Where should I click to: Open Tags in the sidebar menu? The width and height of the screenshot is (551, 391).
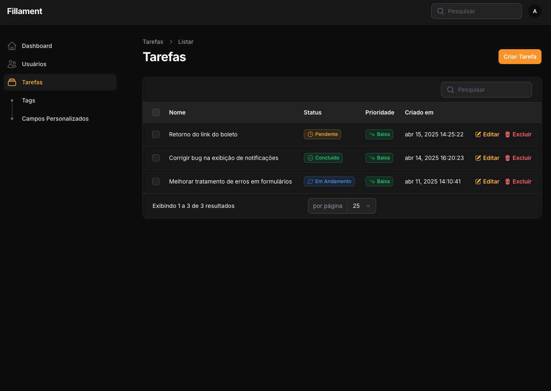coord(29,100)
